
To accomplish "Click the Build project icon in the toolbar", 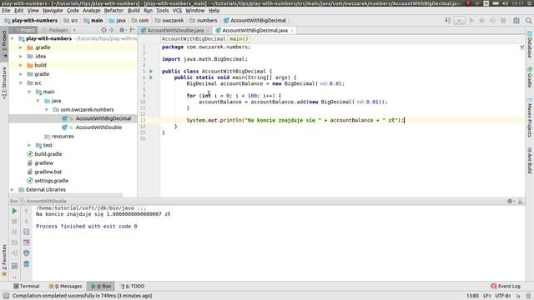I will pos(448,20).
